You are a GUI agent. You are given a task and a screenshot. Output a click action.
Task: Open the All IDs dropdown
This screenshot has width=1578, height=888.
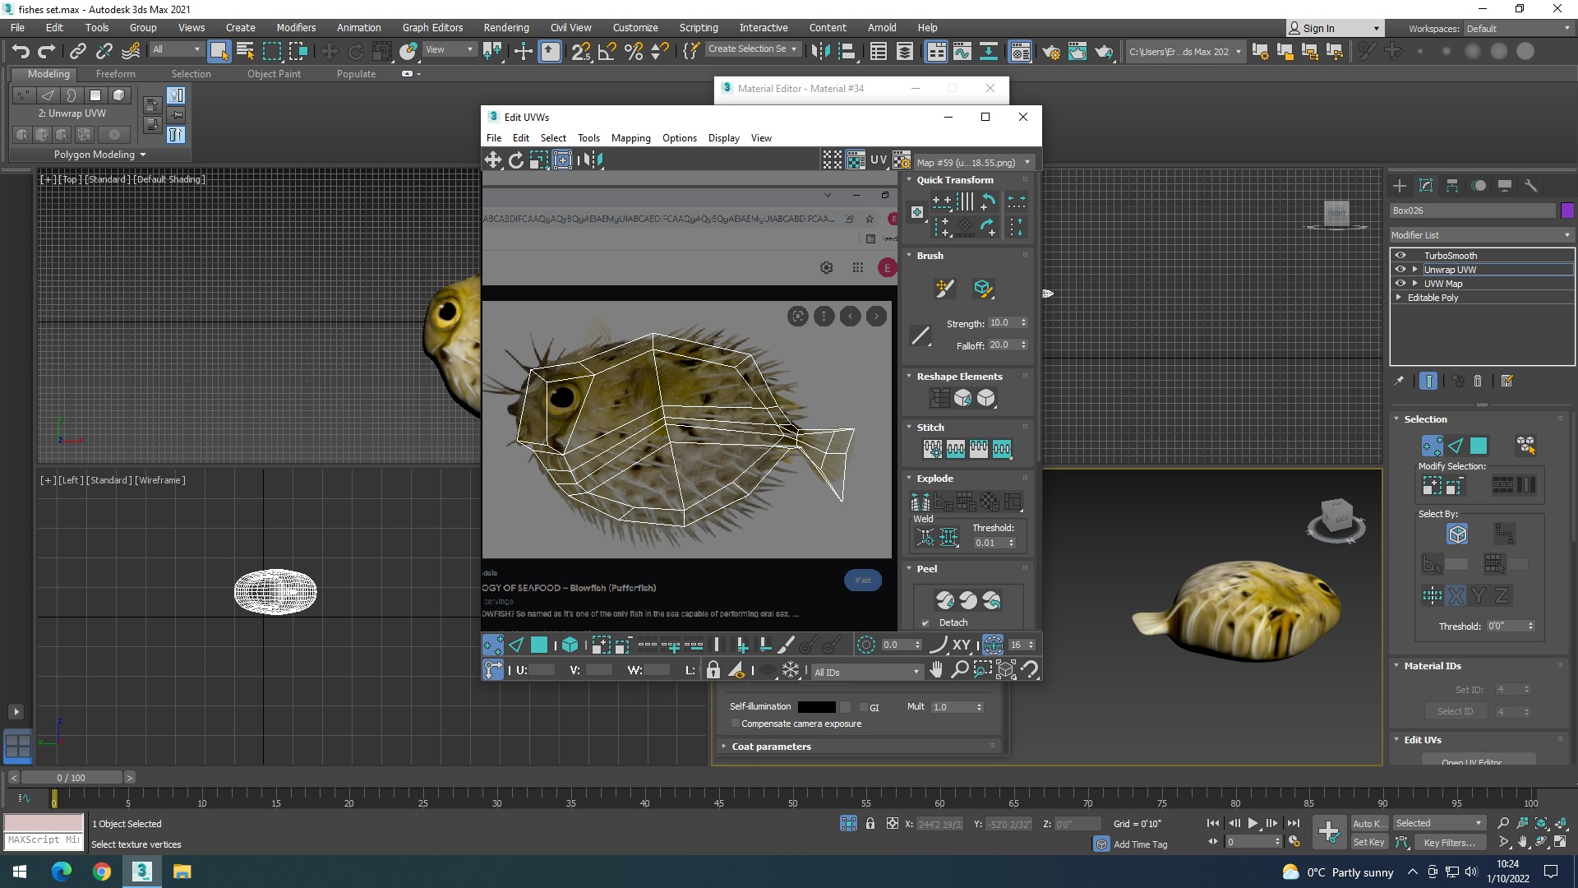[866, 672]
